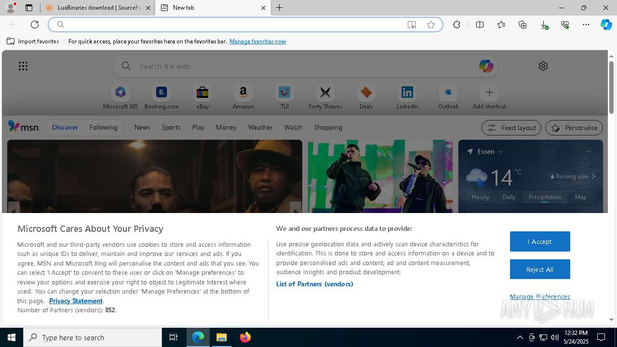Select Daily weather tab
The width and height of the screenshot is (617, 347).
(509, 197)
